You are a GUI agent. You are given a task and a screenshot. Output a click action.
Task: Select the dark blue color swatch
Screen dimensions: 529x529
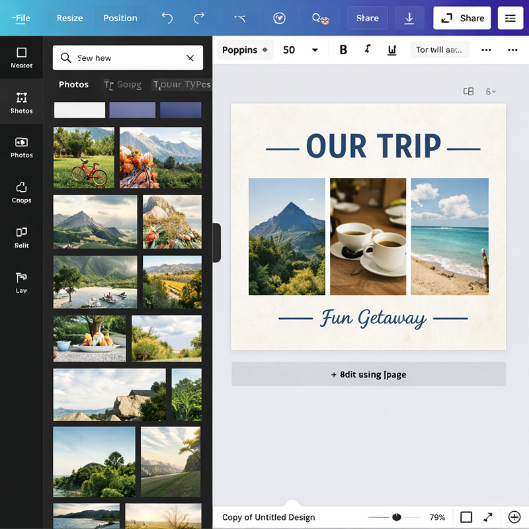click(181, 110)
